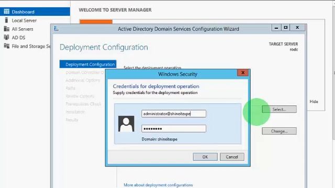
Task: Close the AD DS Configuration Wizard
Action: [x=297, y=28]
